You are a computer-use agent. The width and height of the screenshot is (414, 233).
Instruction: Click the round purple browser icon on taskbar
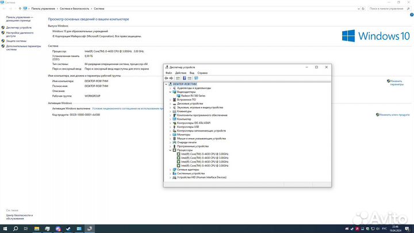tap(58, 228)
